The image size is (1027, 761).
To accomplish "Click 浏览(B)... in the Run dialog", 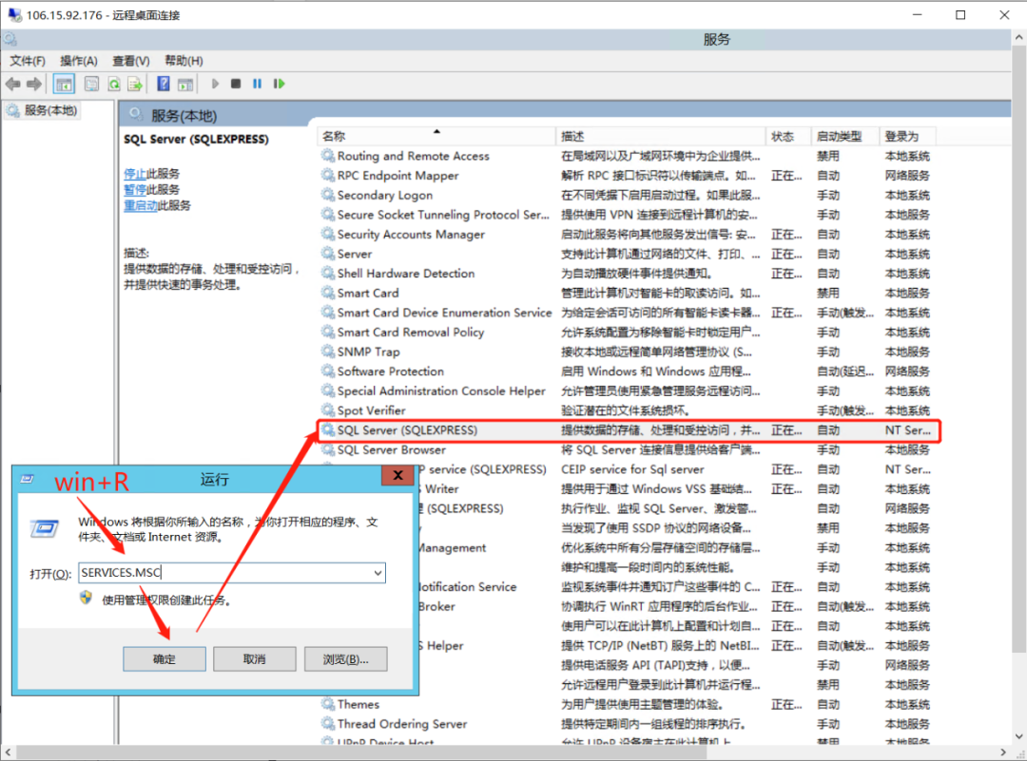I will point(346,659).
